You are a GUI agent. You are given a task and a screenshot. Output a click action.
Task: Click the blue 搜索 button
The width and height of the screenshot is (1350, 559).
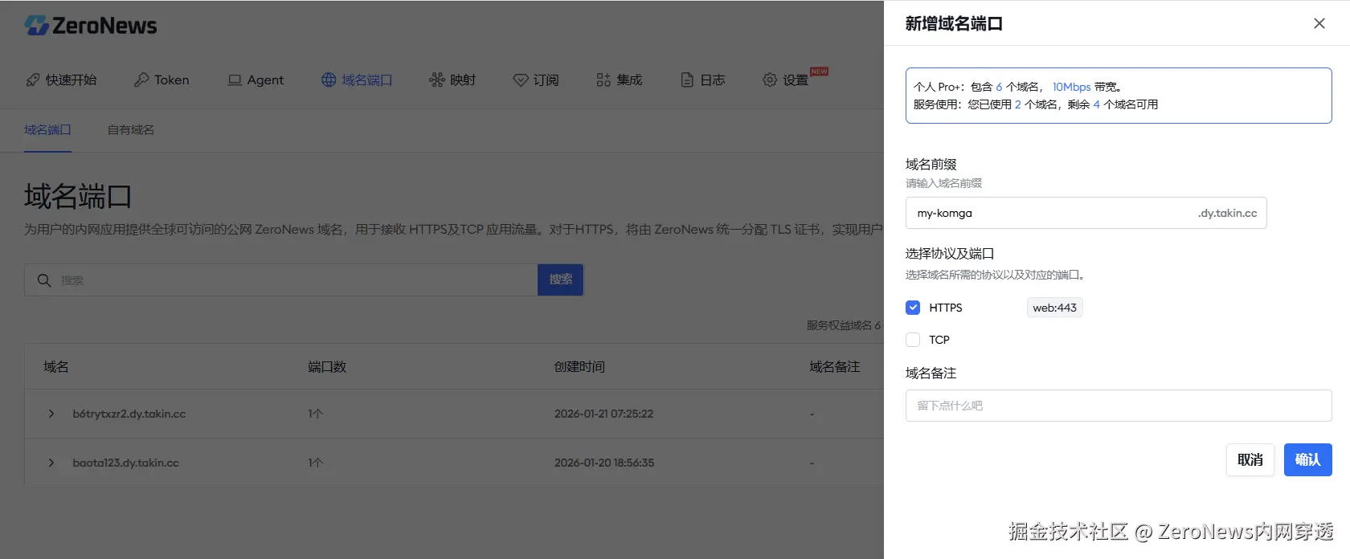[561, 279]
